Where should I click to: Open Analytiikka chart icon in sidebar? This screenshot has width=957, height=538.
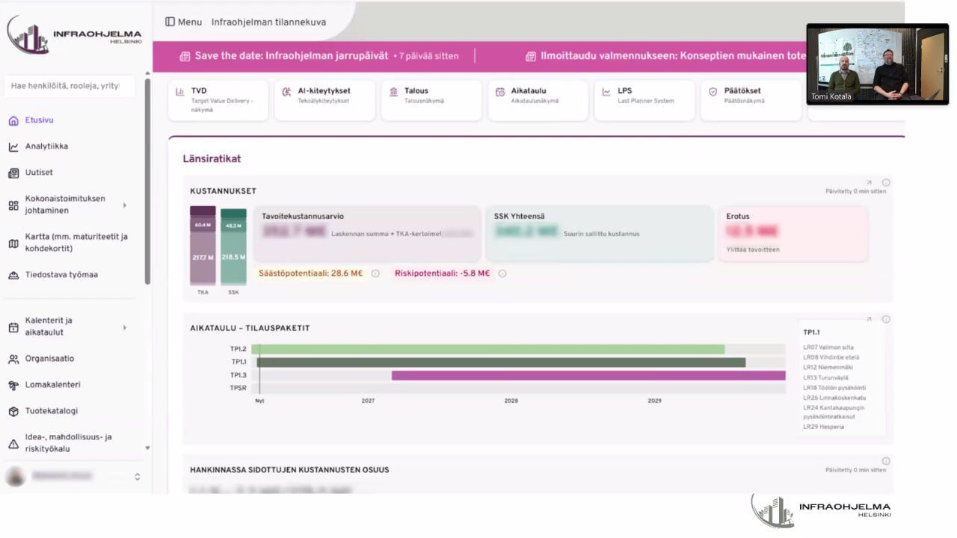point(13,146)
